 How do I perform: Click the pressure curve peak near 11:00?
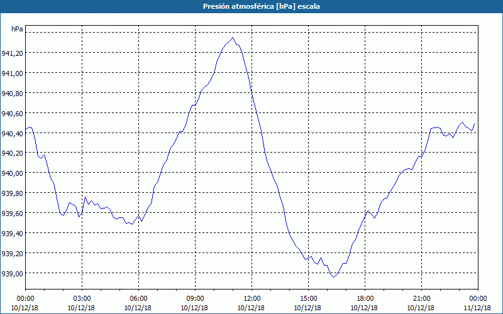pyautogui.click(x=233, y=38)
